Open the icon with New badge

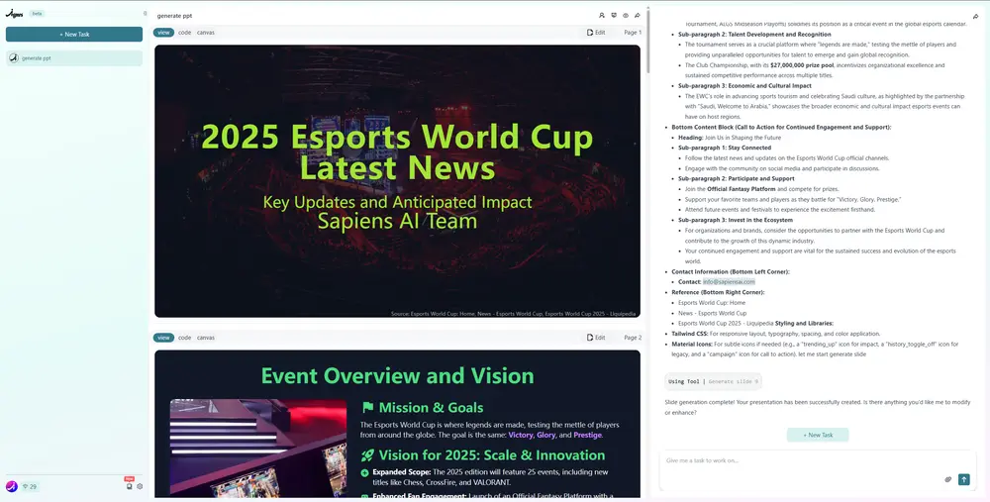point(129,485)
